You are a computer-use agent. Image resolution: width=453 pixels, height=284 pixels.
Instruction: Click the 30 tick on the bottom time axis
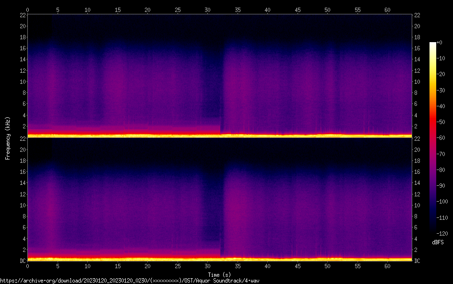pos(207,266)
